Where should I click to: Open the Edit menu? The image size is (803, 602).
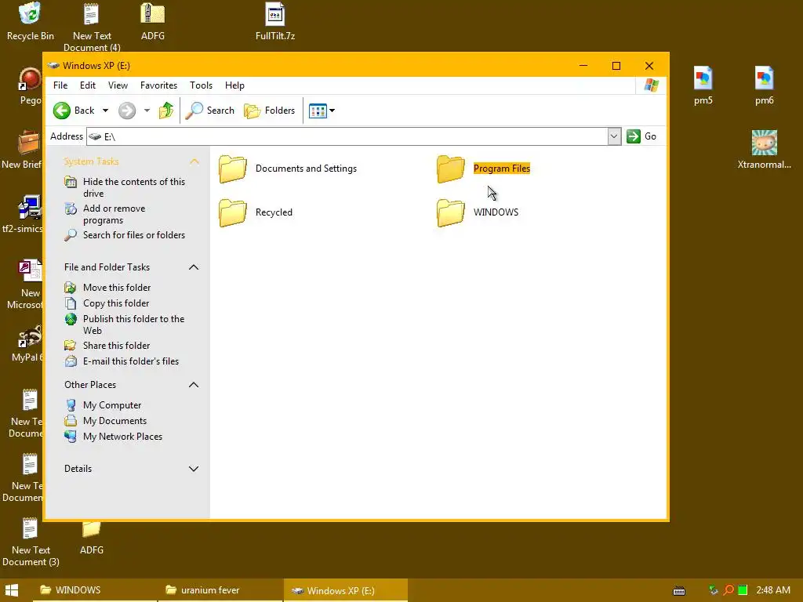(88, 85)
